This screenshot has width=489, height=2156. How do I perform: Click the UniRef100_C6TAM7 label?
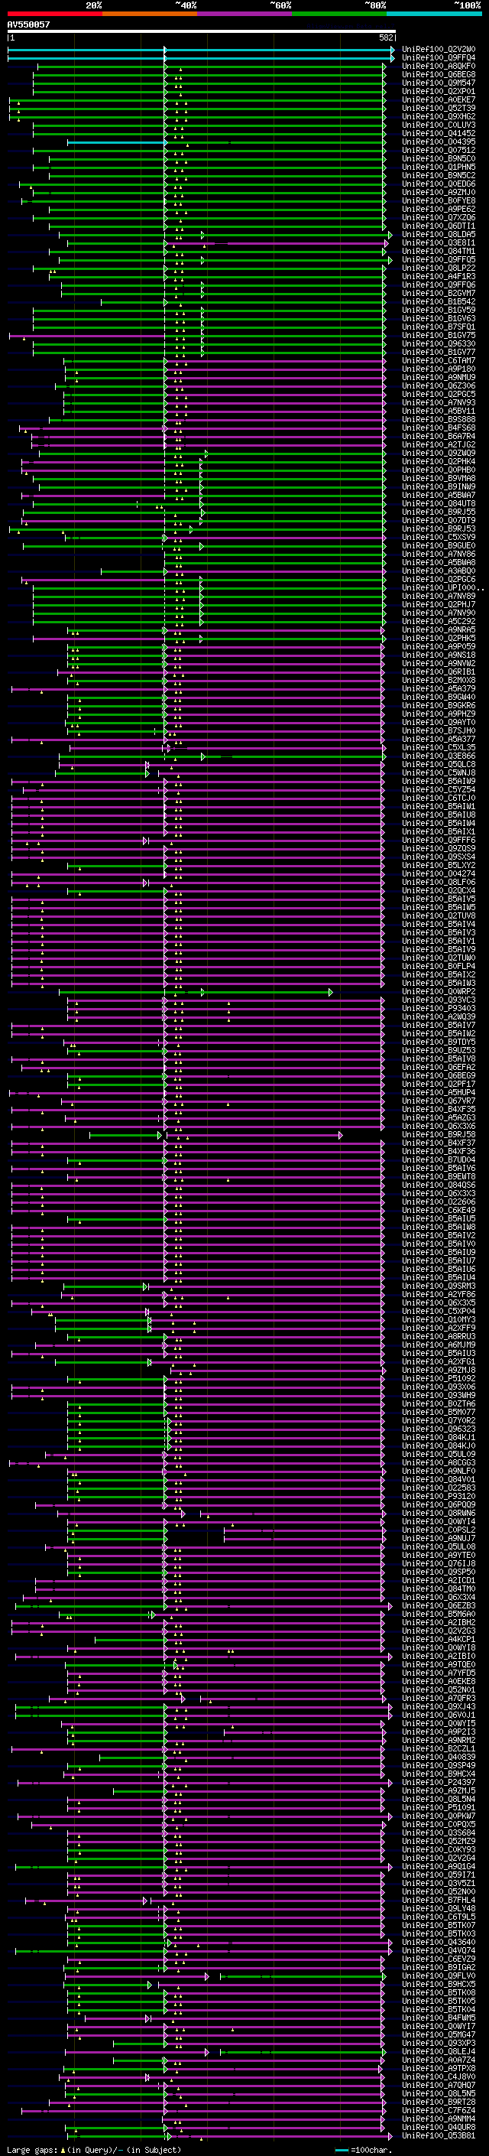coord(439,361)
